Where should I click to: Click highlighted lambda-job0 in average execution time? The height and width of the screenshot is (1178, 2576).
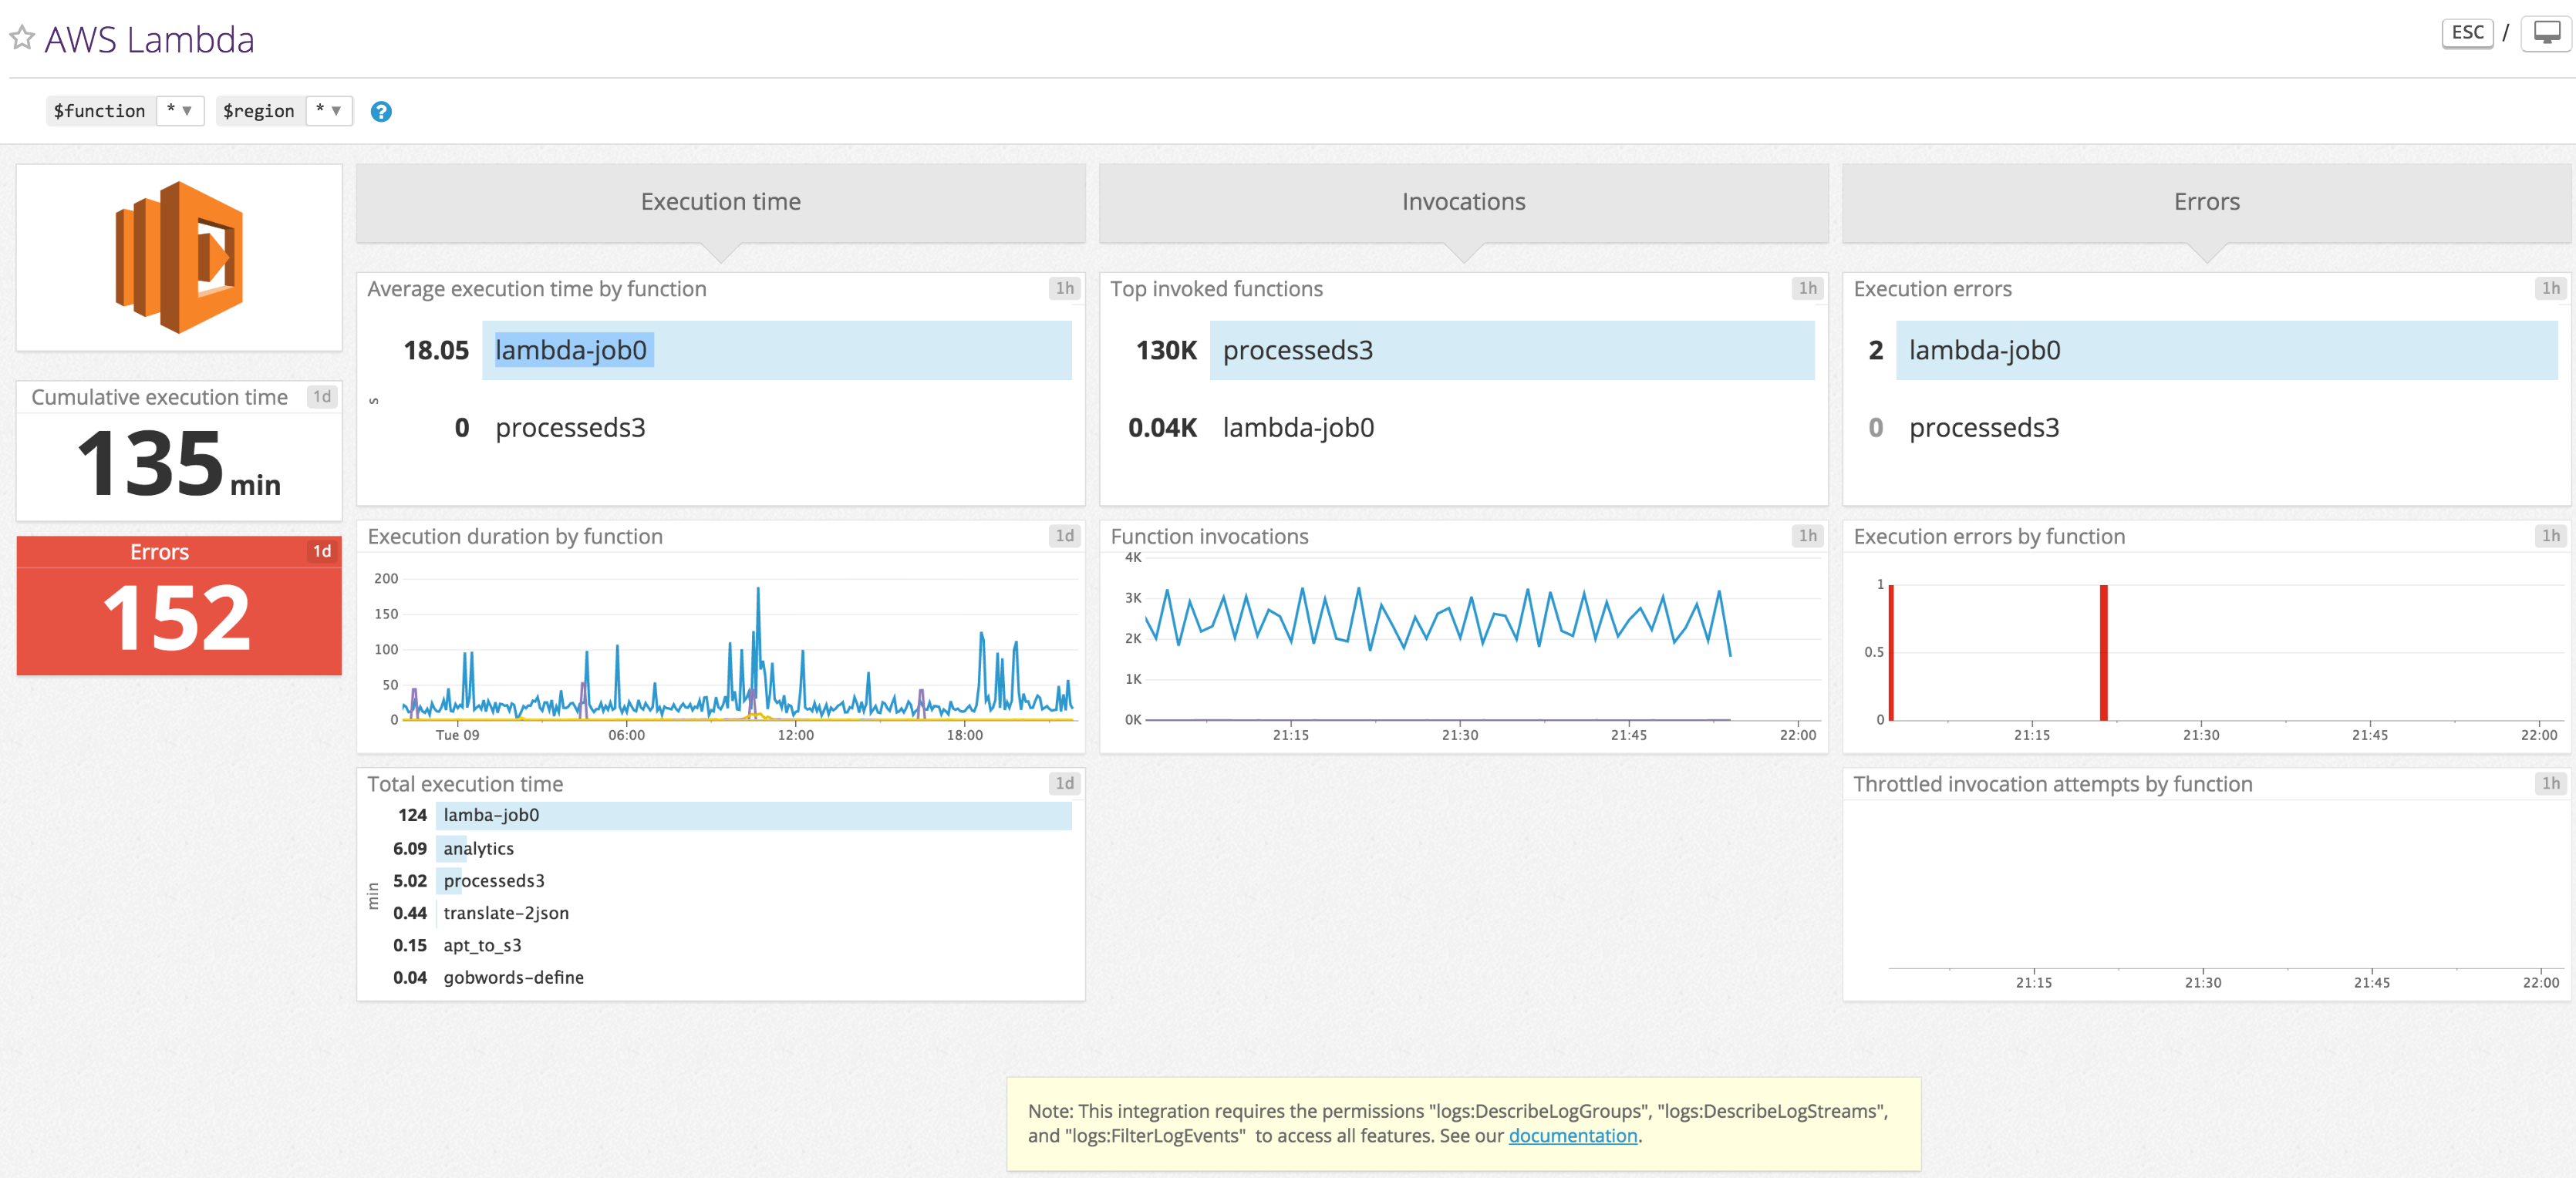[x=572, y=350]
